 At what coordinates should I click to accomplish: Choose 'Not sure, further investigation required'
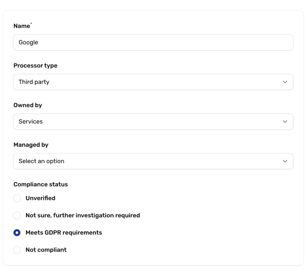click(x=17, y=215)
